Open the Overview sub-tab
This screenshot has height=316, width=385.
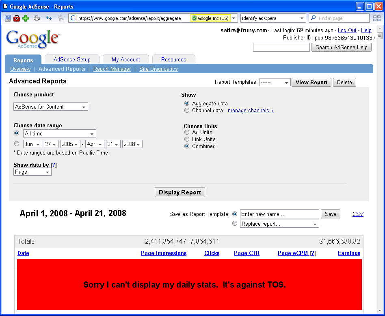[20, 69]
